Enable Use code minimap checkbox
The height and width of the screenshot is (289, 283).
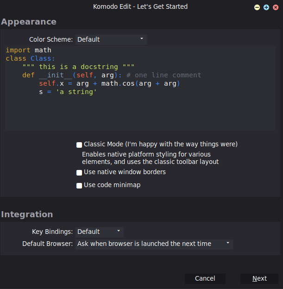pyautogui.click(x=79, y=186)
